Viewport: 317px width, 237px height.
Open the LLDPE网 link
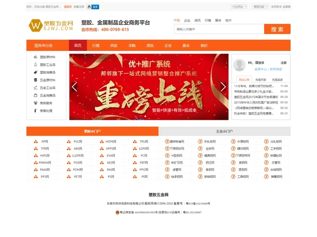78,155
